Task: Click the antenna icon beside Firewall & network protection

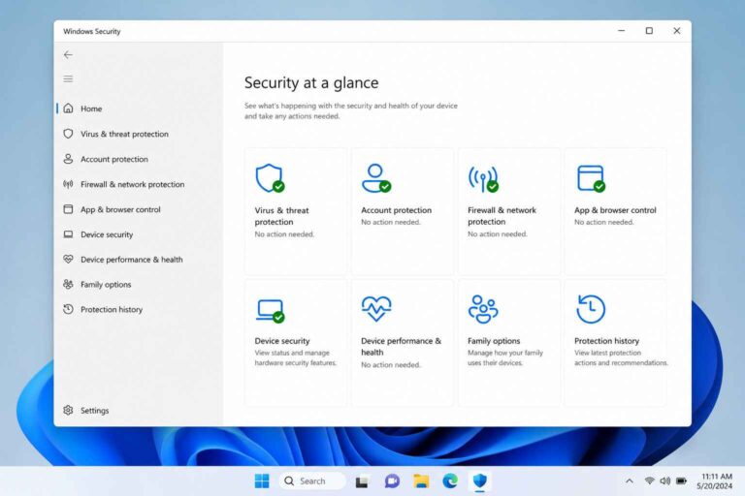Action: click(69, 184)
